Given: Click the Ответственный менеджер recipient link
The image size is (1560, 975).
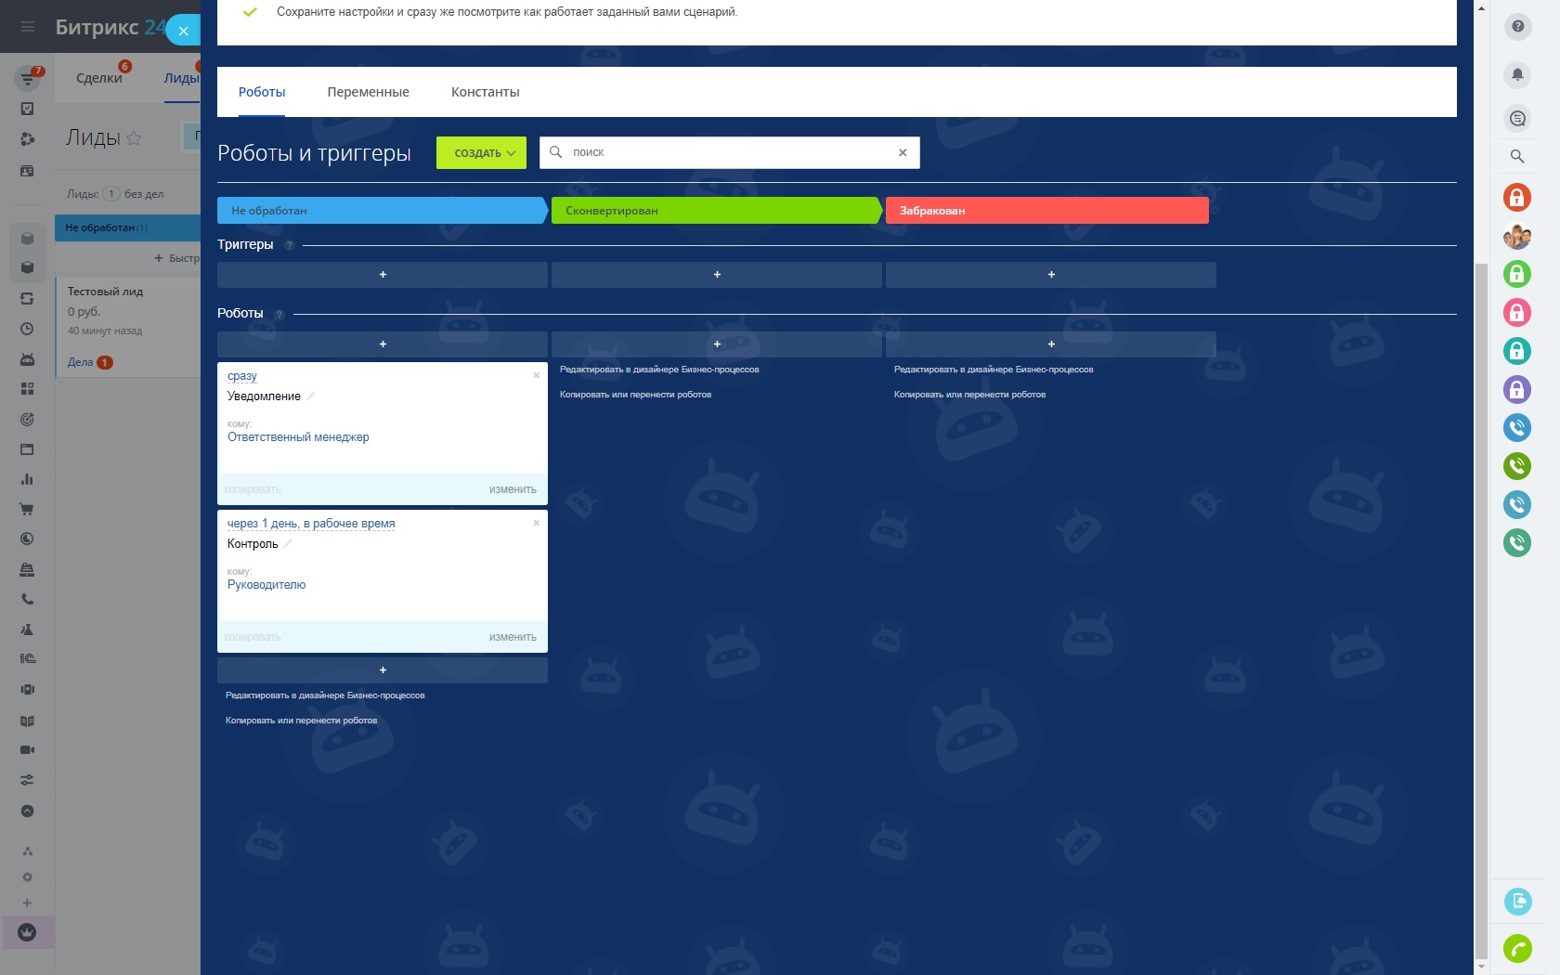Looking at the screenshot, I should (298, 437).
